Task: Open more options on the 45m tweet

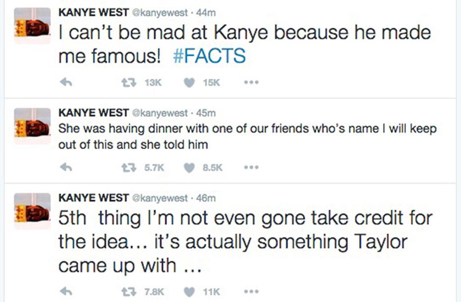Action: click(251, 167)
